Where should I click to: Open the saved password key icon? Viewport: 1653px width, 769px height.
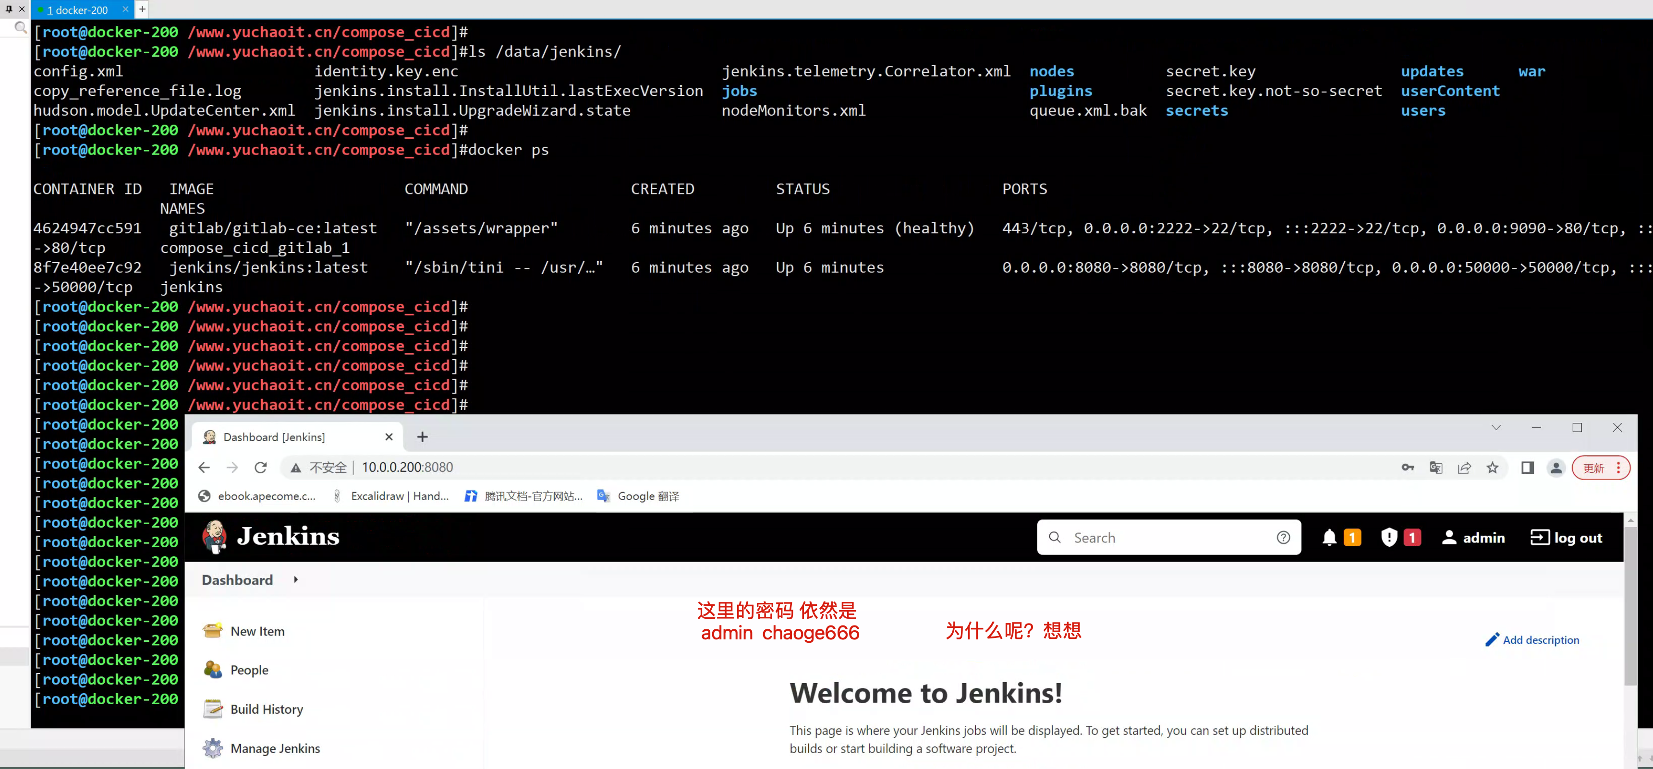1408,468
